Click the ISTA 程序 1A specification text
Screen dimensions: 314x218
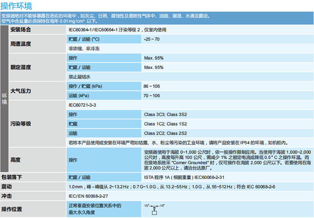point(186,177)
